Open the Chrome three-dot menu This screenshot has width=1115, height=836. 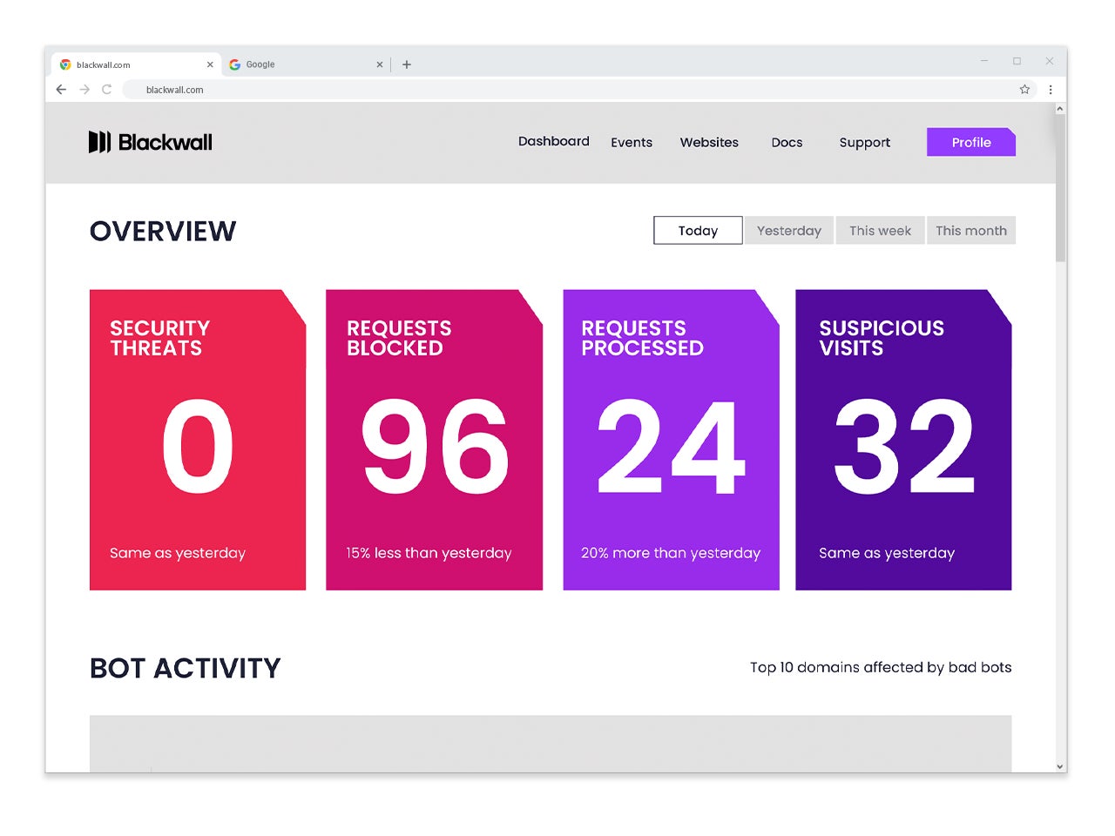[x=1051, y=90]
